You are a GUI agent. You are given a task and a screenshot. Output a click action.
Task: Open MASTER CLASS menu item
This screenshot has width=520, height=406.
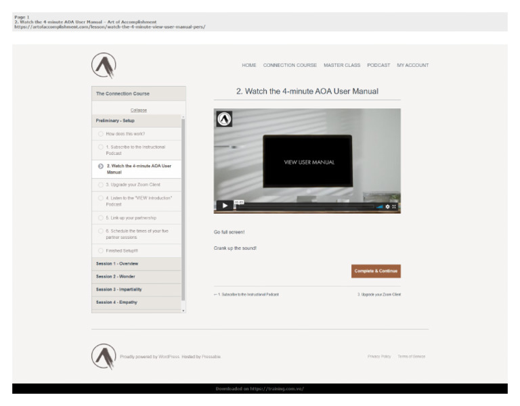[x=342, y=65]
